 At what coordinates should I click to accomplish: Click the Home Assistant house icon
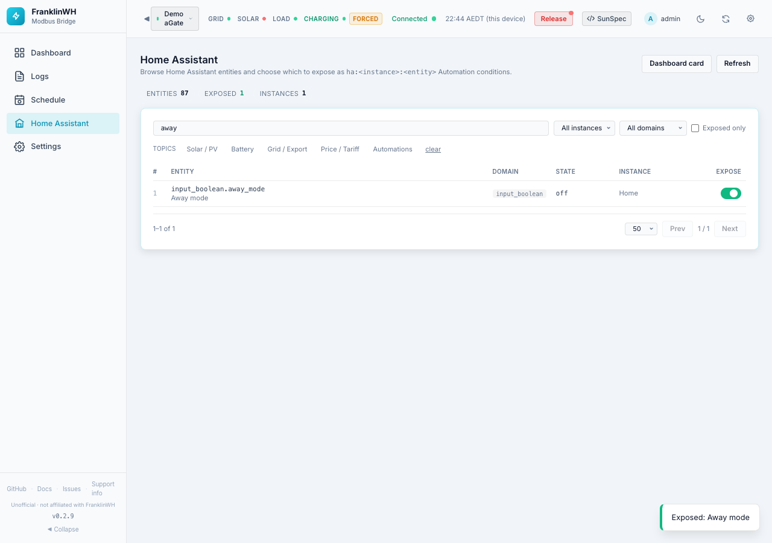[x=19, y=124]
